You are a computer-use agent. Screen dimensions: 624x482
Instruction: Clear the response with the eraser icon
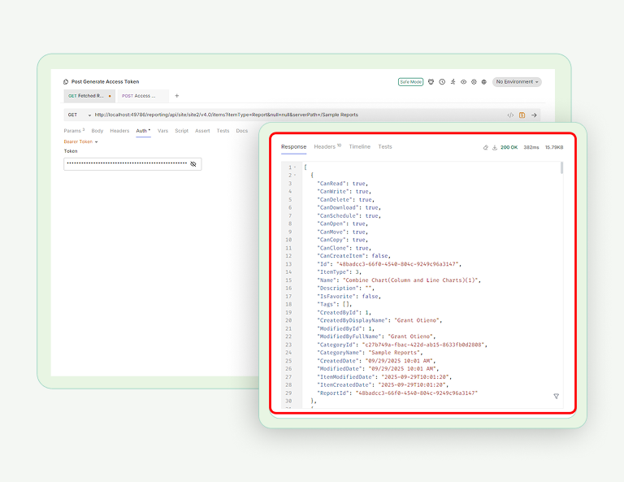tap(486, 148)
